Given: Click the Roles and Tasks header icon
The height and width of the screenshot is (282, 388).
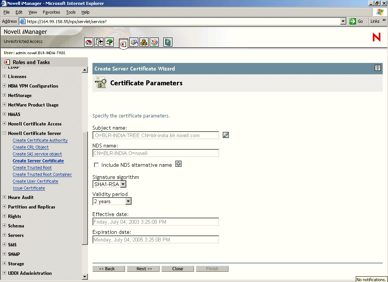Looking at the screenshot, I should pos(7,62).
